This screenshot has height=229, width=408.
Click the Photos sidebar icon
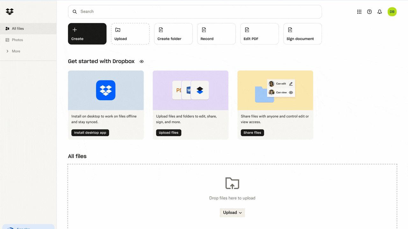click(7, 40)
